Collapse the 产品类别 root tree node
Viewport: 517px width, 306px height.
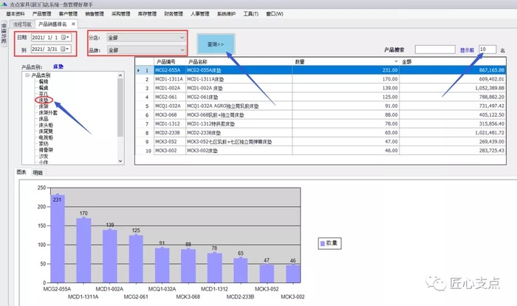point(27,75)
